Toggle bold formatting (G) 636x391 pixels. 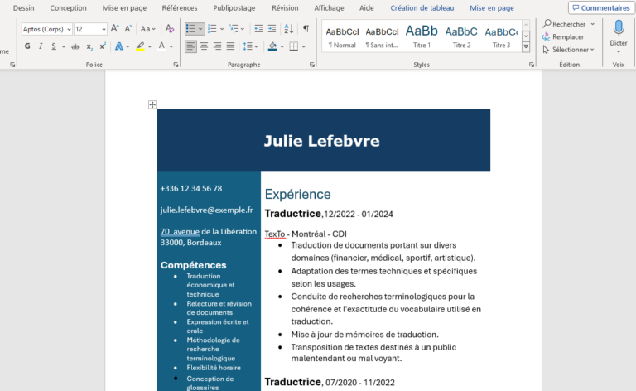(27, 46)
